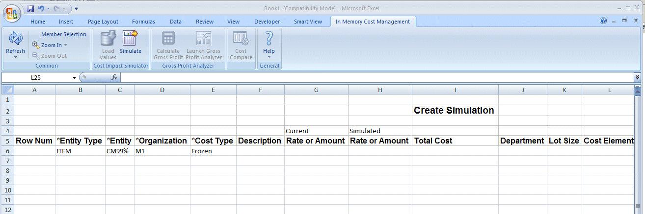The width and height of the screenshot is (645, 214).
Task: Click the Current label cell
Action: coord(316,131)
